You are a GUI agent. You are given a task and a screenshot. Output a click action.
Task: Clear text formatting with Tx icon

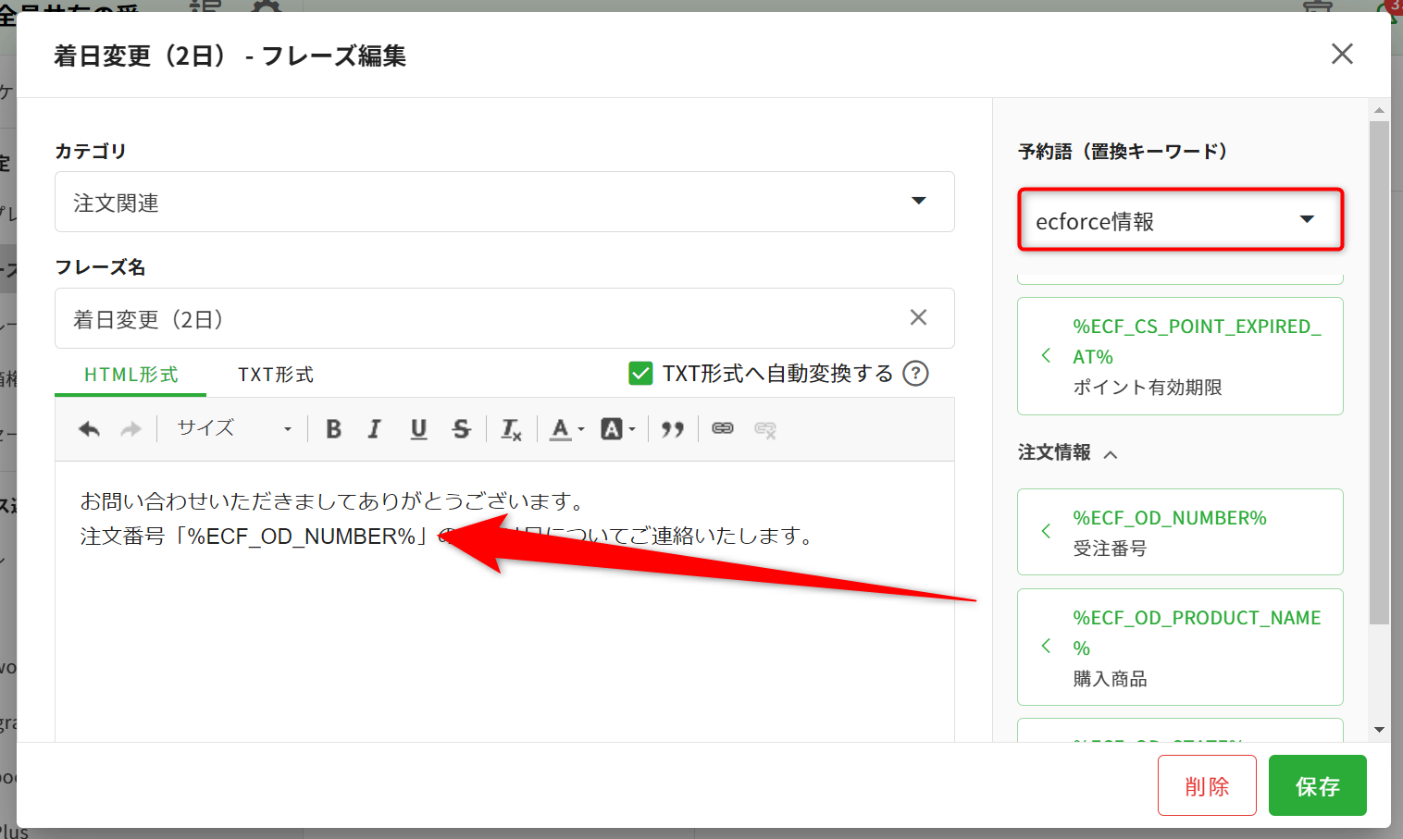[511, 429]
